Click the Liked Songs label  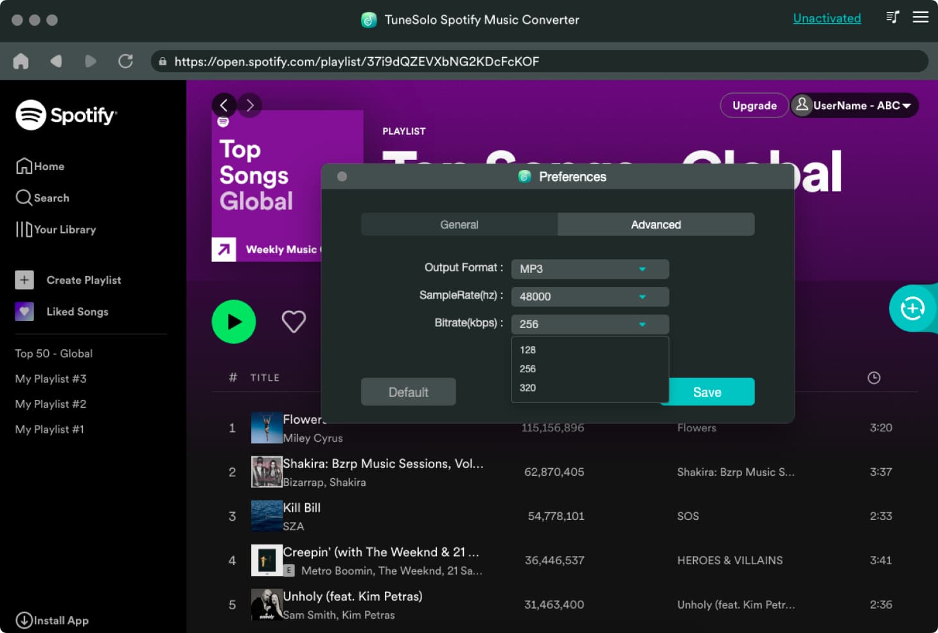(77, 311)
